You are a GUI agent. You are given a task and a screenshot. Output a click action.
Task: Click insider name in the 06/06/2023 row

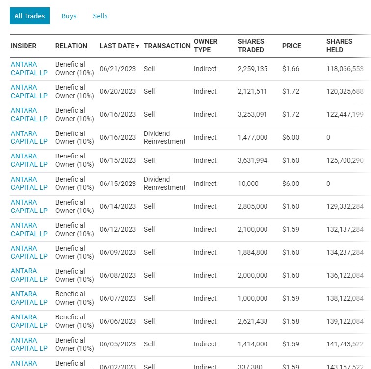pyautogui.click(x=29, y=321)
